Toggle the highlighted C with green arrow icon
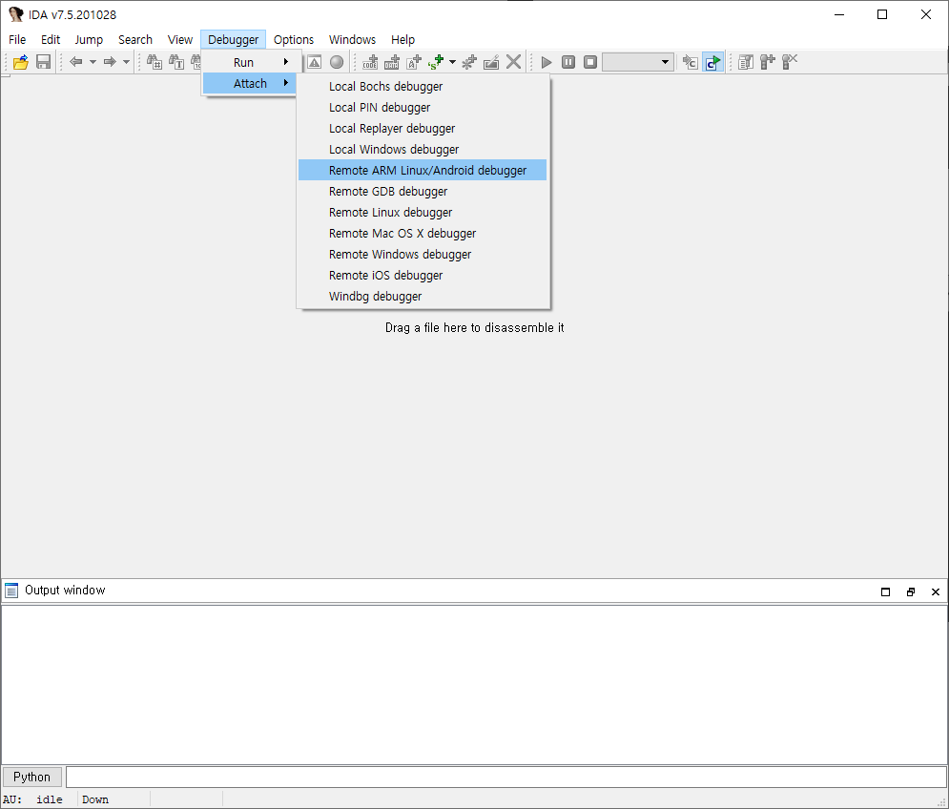Screen dimensions: 949x809 pos(712,62)
